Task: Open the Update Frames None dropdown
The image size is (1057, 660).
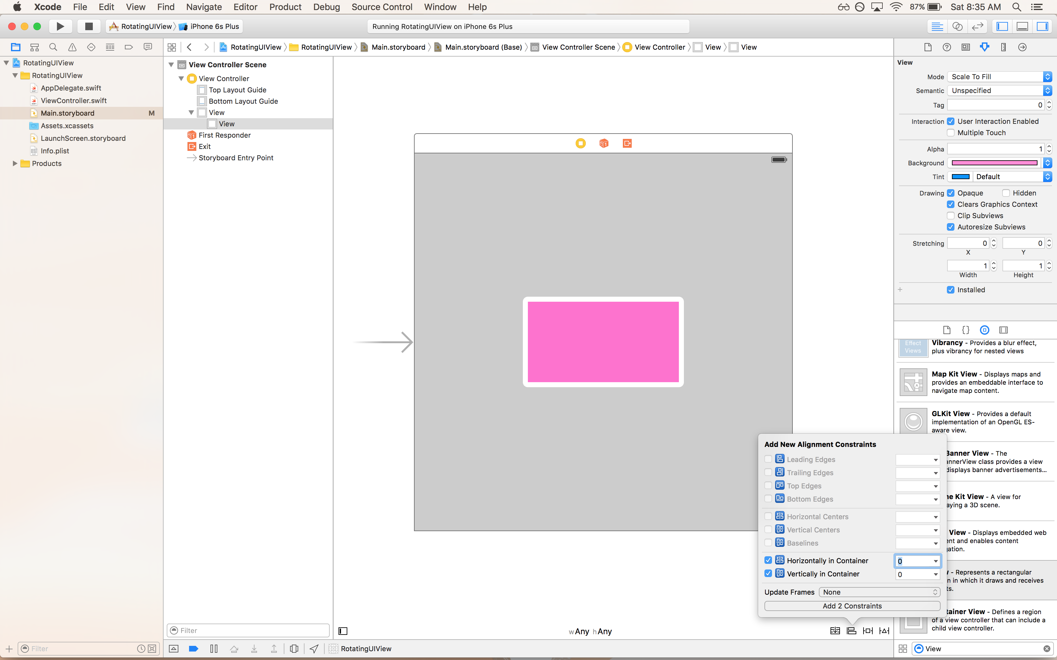Action: click(879, 592)
